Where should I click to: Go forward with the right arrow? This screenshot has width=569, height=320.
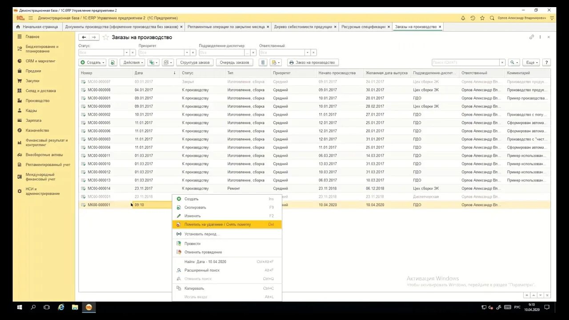click(x=94, y=37)
